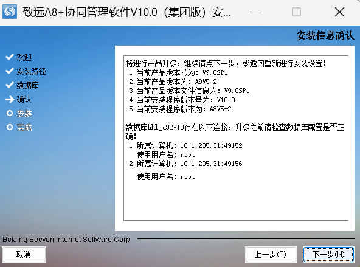Click the line 当前产品版本文件信息为: V9.0SP1
360x267 pixels.
189,91
